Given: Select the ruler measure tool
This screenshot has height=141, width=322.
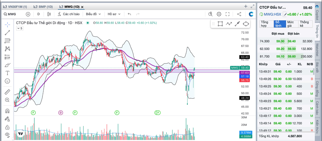Looking at the screenshot, I should (7, 92).
